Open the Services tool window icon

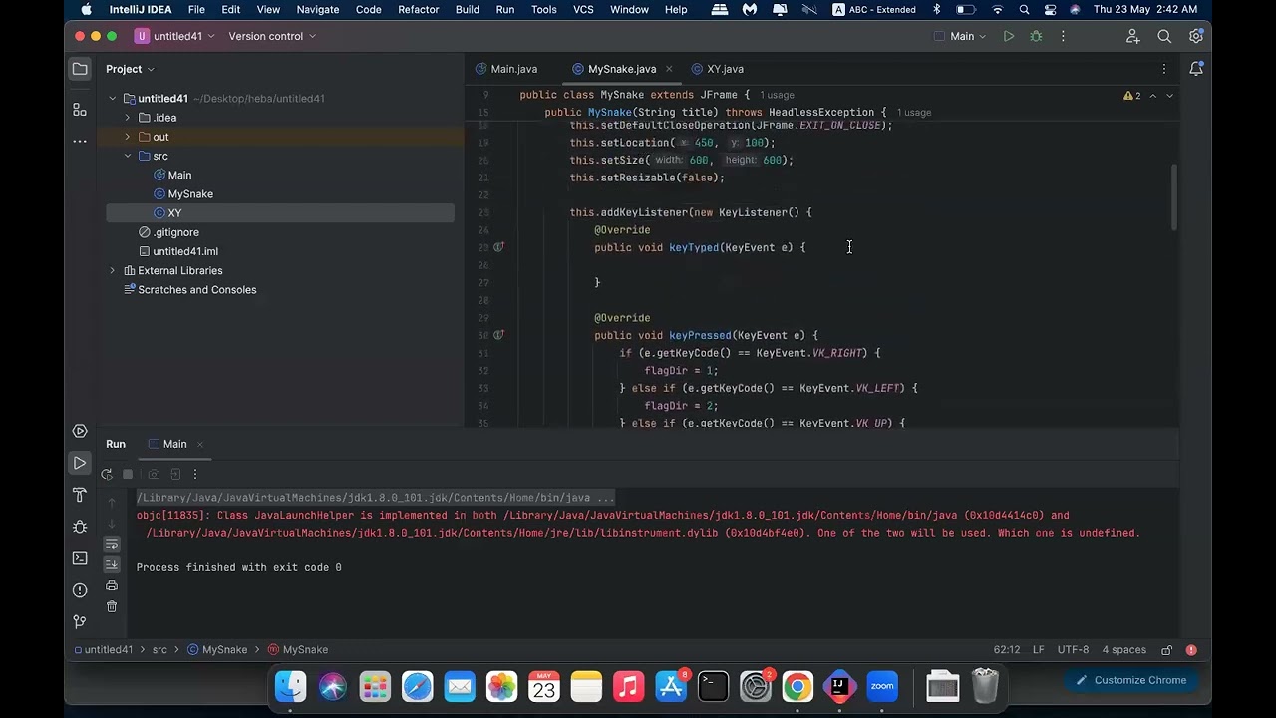80,431
